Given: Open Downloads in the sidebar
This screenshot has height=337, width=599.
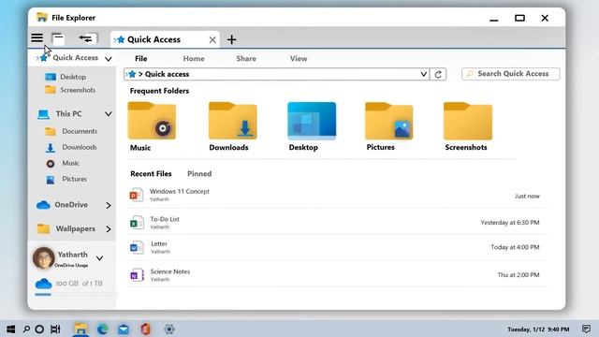Looking at the screenshot, I should 71,147.
